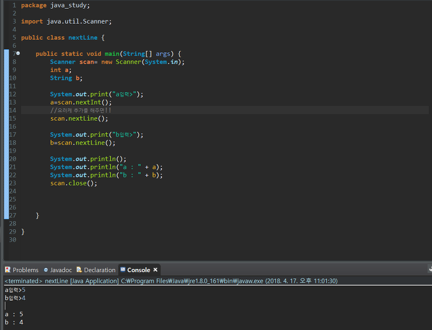The image size is (432, 330).
Task: Click 'a=scan.nextInt();' code line
Action: (81, 102)
